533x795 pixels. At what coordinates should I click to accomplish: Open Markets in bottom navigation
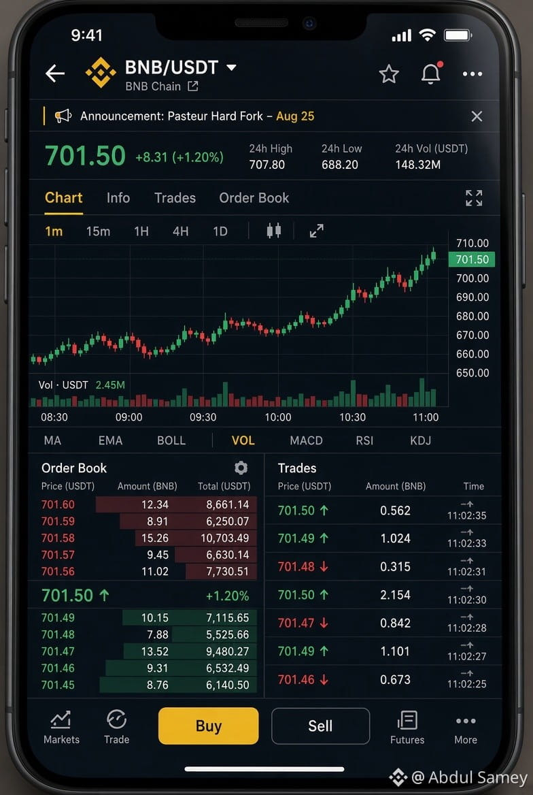[61, 727]
